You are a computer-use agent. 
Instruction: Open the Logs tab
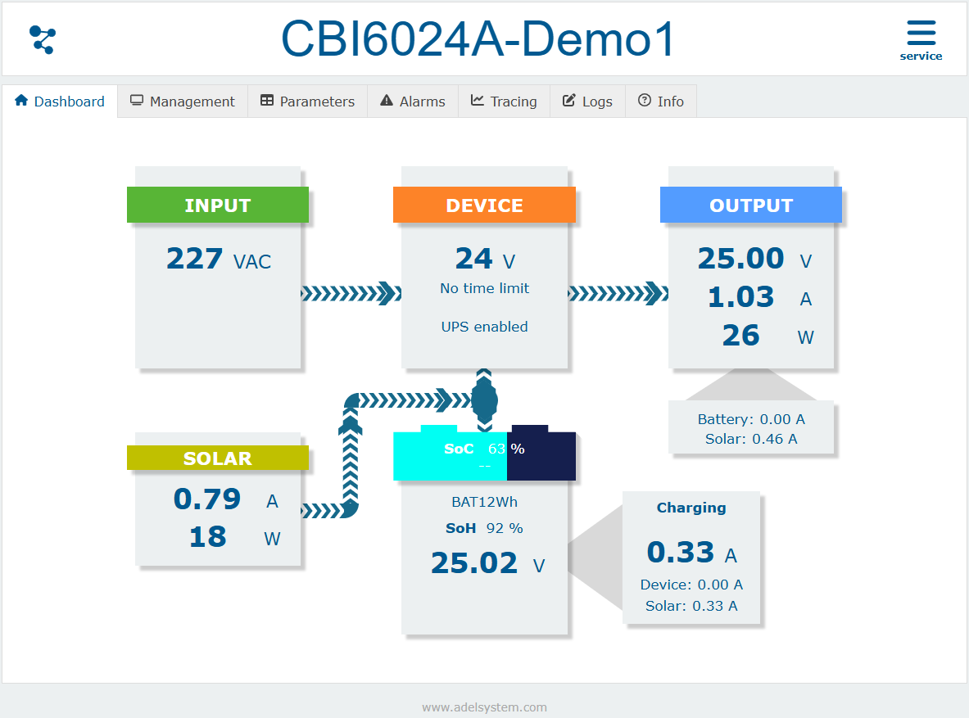[x=587, y=102]
